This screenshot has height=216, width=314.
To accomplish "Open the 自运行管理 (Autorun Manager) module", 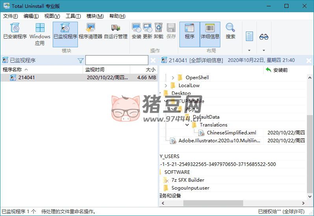I will [x=116, y=31].
